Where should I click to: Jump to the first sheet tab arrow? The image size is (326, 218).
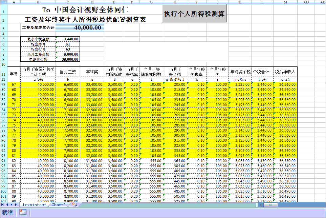coord(3,205)
